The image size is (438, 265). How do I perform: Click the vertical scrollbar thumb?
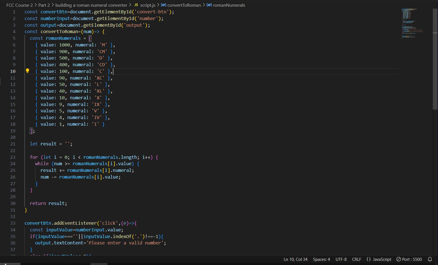(x=435, y=58)
